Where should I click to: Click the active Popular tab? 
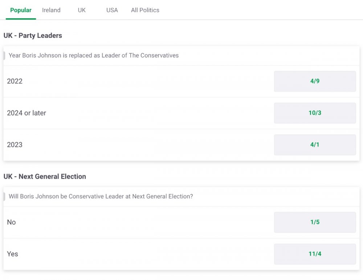(x=21, y=10)
